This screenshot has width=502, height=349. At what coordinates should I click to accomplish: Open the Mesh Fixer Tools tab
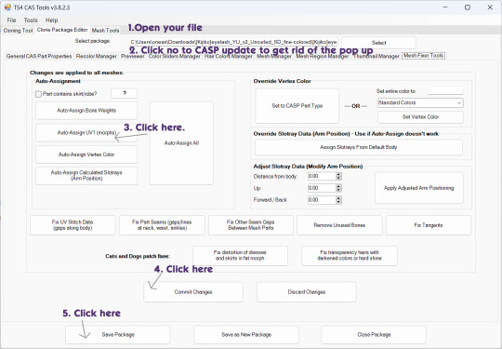click(x=423, y=56)
